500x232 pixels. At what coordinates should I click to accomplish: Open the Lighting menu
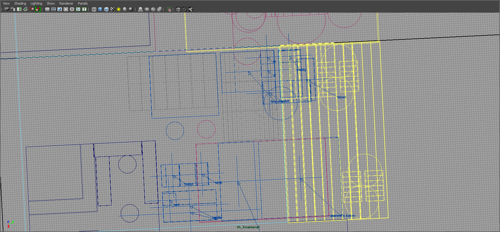click(36, 3)
